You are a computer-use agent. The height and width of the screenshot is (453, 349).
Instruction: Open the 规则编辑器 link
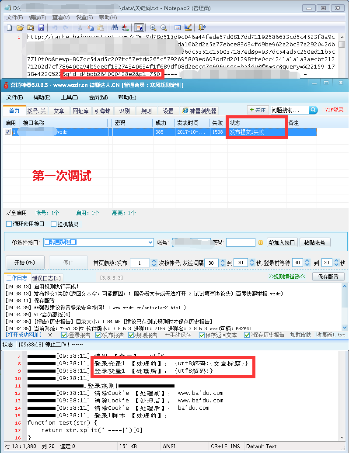point(287,277)
